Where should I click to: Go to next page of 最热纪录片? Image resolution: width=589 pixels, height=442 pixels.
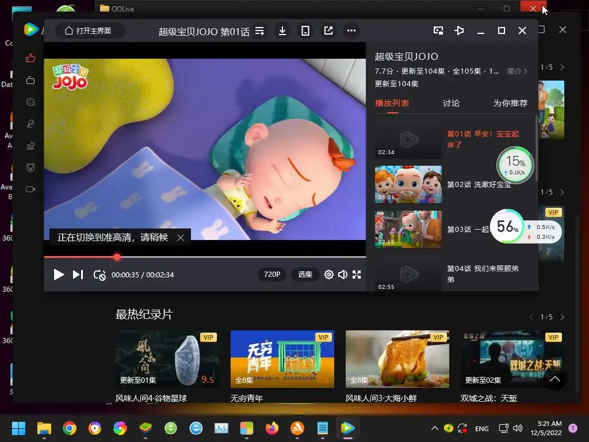click(x=562, y=317)
